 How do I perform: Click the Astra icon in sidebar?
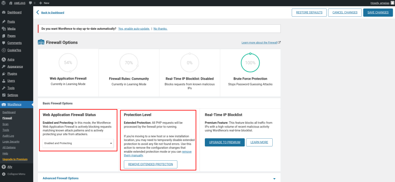(3, 60)
